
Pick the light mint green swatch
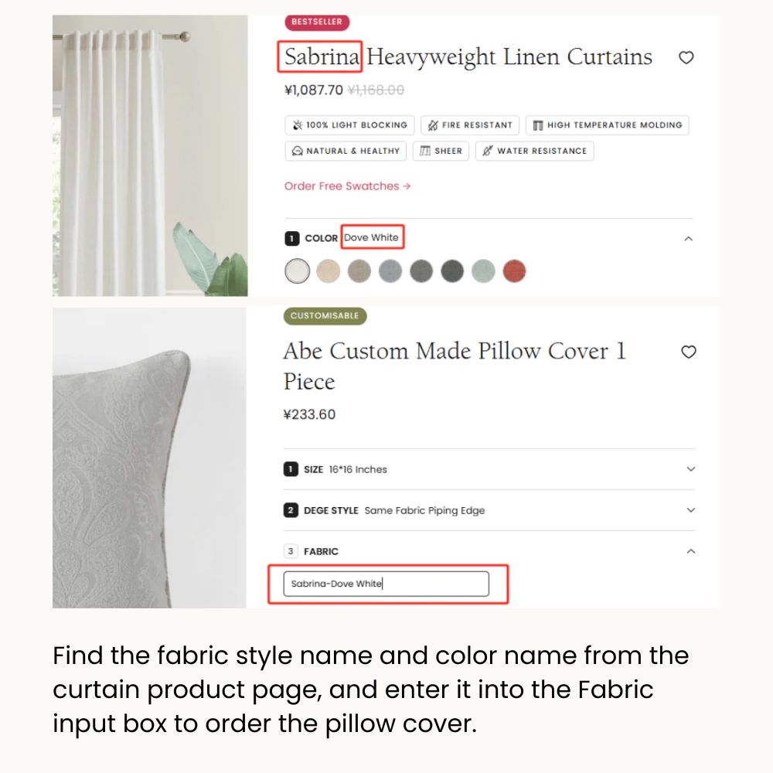[483, 271]
